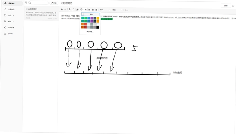This screenshot has height=134, width=236.
Task: Click the filter icon beside the search box
Action: 26,3
